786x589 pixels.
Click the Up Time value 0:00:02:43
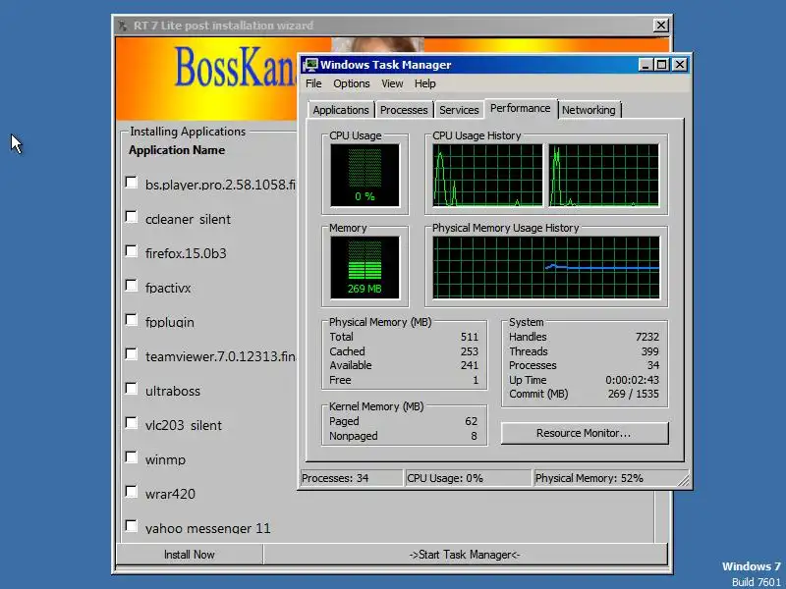632,380
